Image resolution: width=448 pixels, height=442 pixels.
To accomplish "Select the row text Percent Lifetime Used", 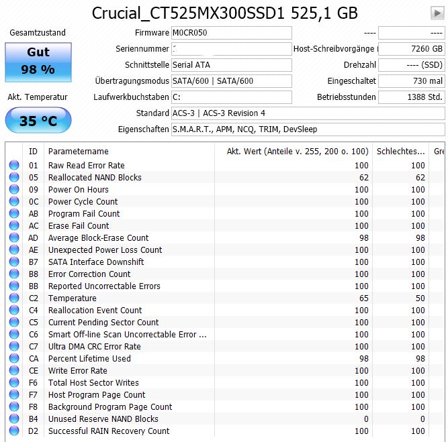I will [89, 358].
